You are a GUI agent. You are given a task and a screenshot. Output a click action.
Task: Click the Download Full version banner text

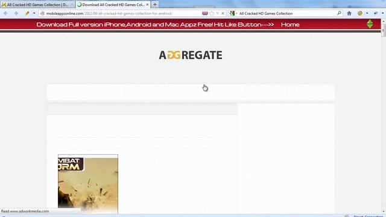[x=155, y=25]
